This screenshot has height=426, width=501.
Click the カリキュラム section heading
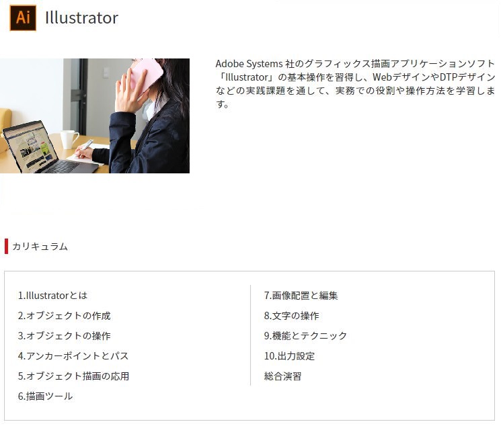click(x=40, y=247)
